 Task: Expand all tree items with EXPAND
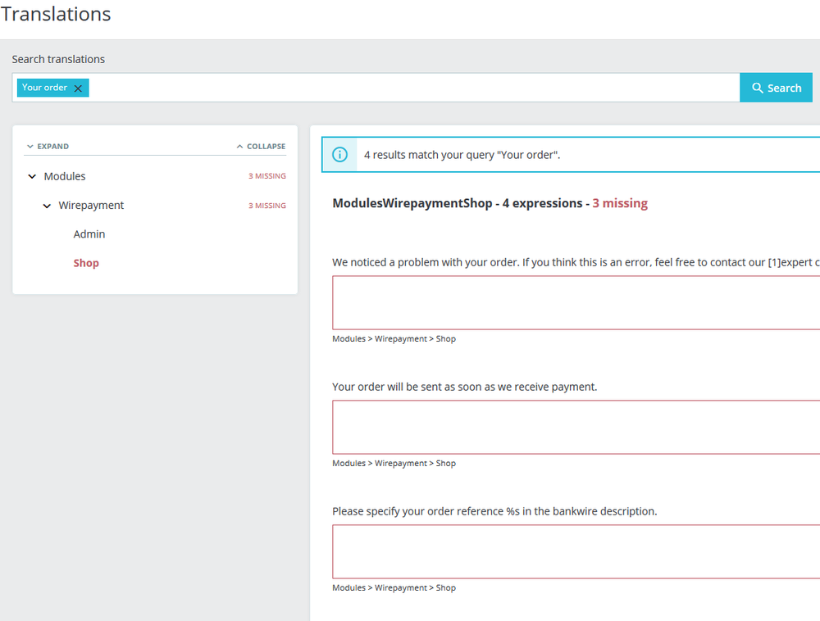(48, 147)
